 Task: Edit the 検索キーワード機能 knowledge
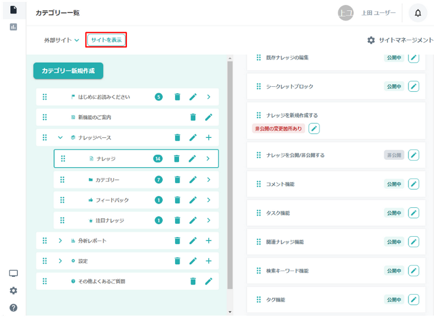(413, 271)
